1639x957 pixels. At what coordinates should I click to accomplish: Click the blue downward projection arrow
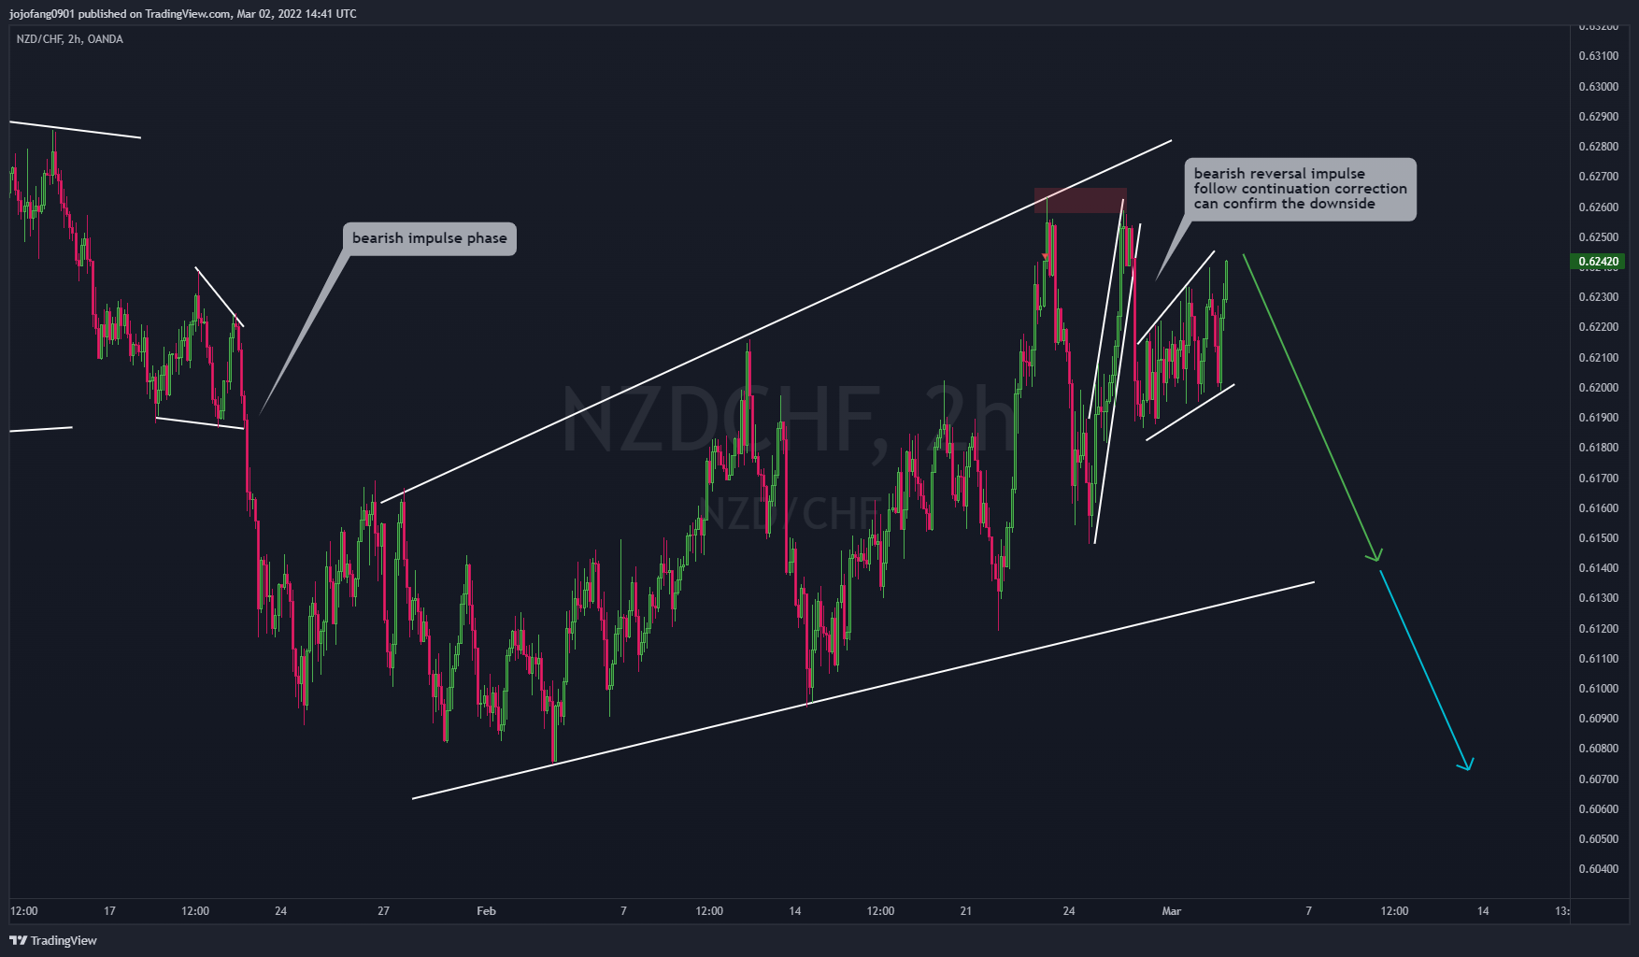coord(1427,671)
